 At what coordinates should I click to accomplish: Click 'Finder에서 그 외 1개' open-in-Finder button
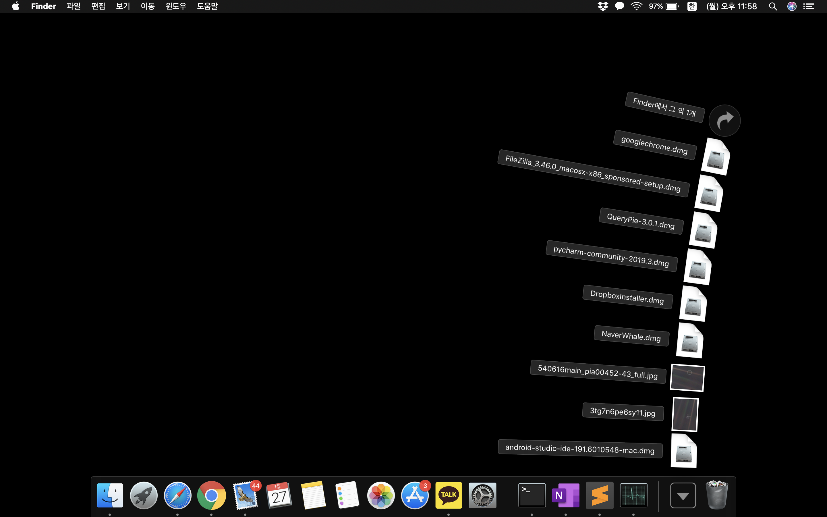point(724,121)
